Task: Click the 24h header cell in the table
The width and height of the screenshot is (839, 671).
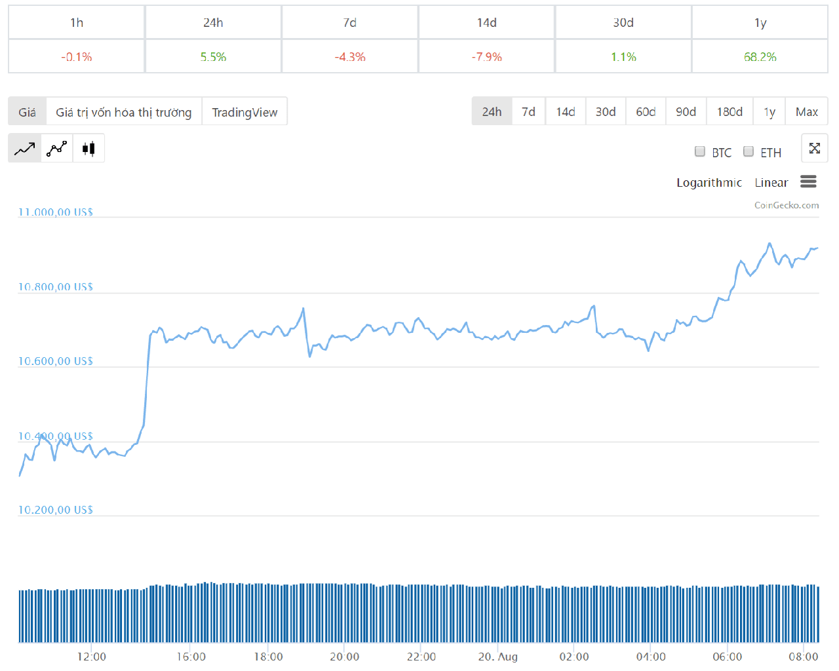Action: coord(213,22)
